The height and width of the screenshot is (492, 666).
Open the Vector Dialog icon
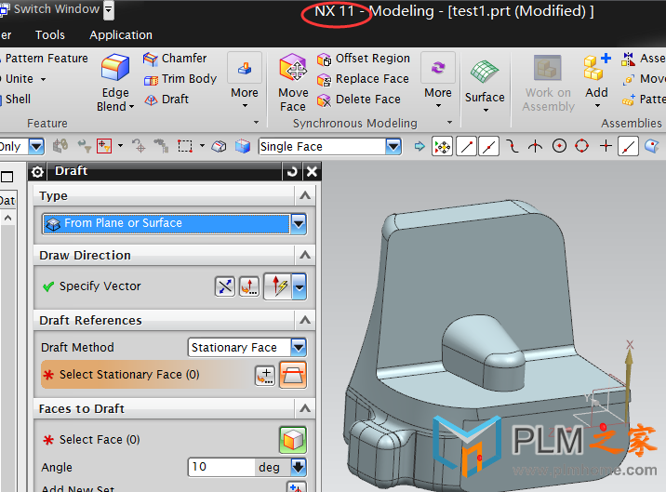tap(249, 286)
